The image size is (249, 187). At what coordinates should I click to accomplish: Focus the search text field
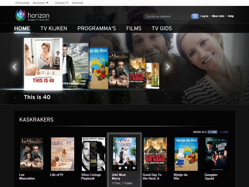point(168,16)
